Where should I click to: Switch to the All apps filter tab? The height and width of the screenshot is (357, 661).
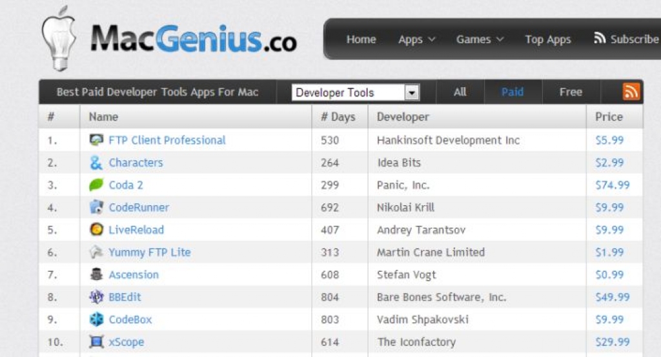coord(460,92)
